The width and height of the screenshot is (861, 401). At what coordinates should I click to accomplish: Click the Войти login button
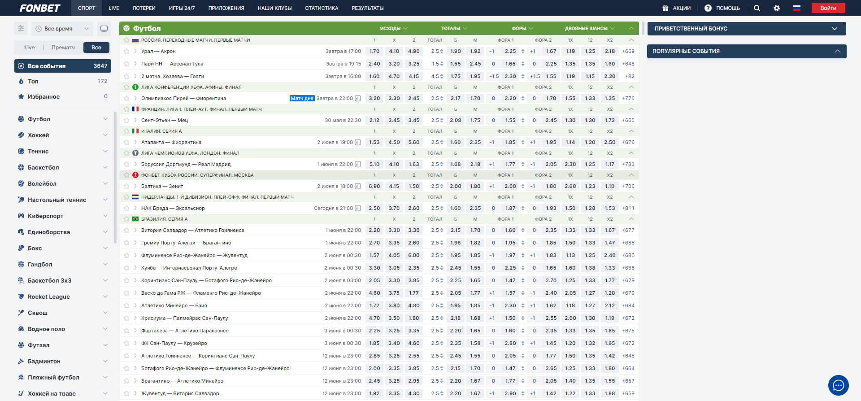[x=828, y=8]
